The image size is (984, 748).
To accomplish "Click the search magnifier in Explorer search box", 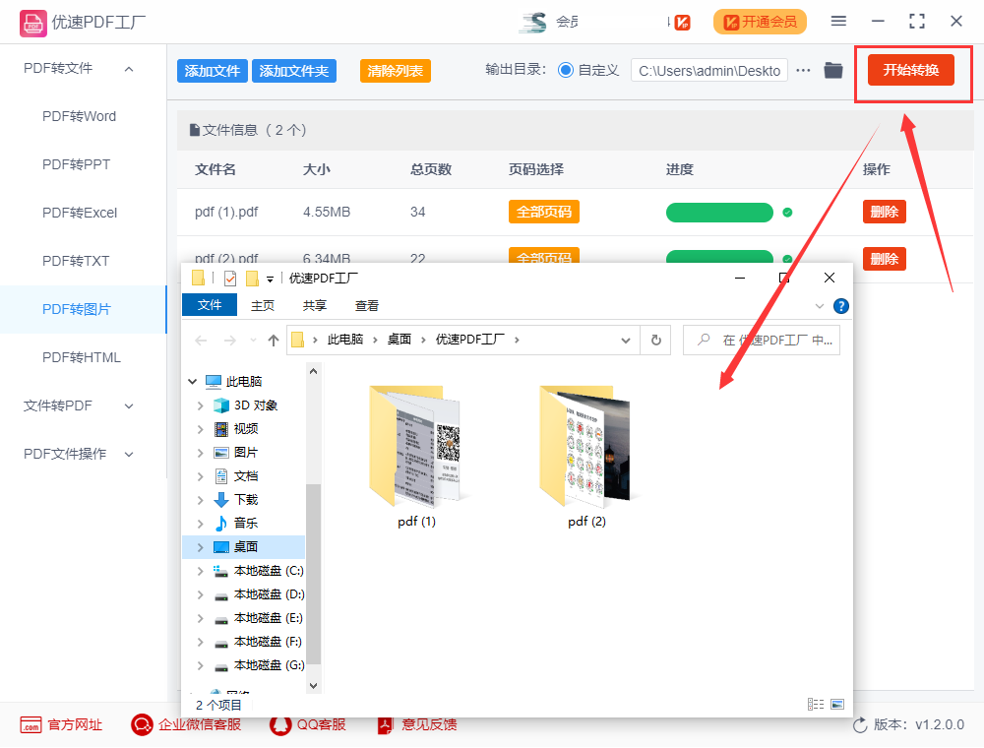I will [704, 340].
